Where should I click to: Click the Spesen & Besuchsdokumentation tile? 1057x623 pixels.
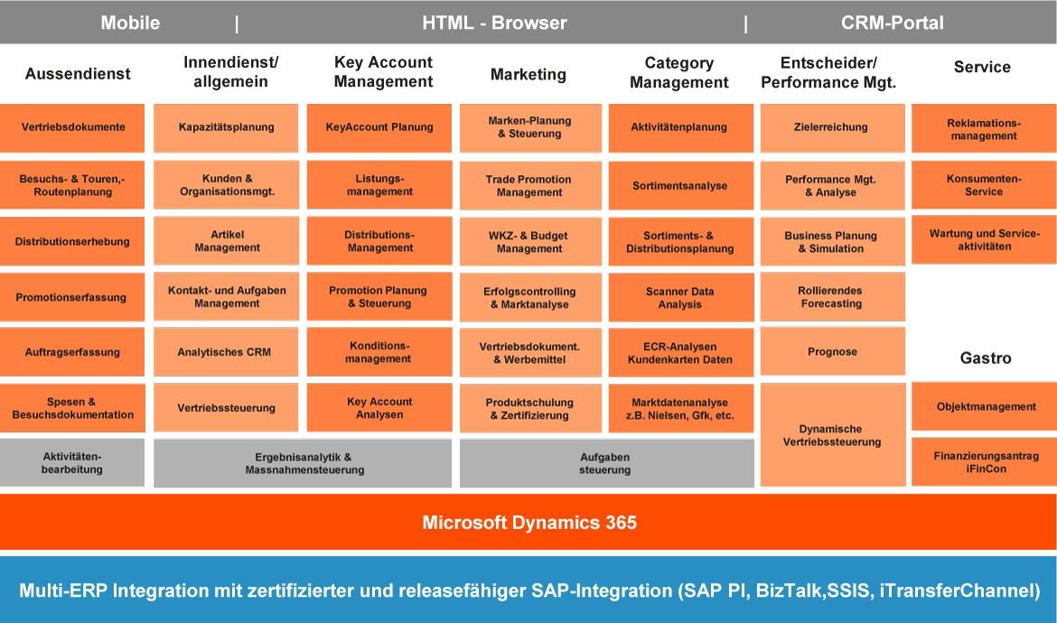click(x=72, y=408)
